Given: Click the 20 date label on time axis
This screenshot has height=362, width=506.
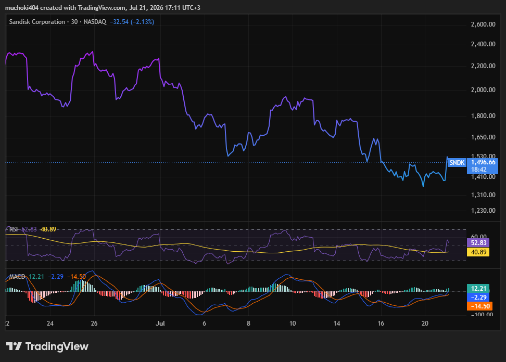Looking at the screenshot, I should 425,324.
